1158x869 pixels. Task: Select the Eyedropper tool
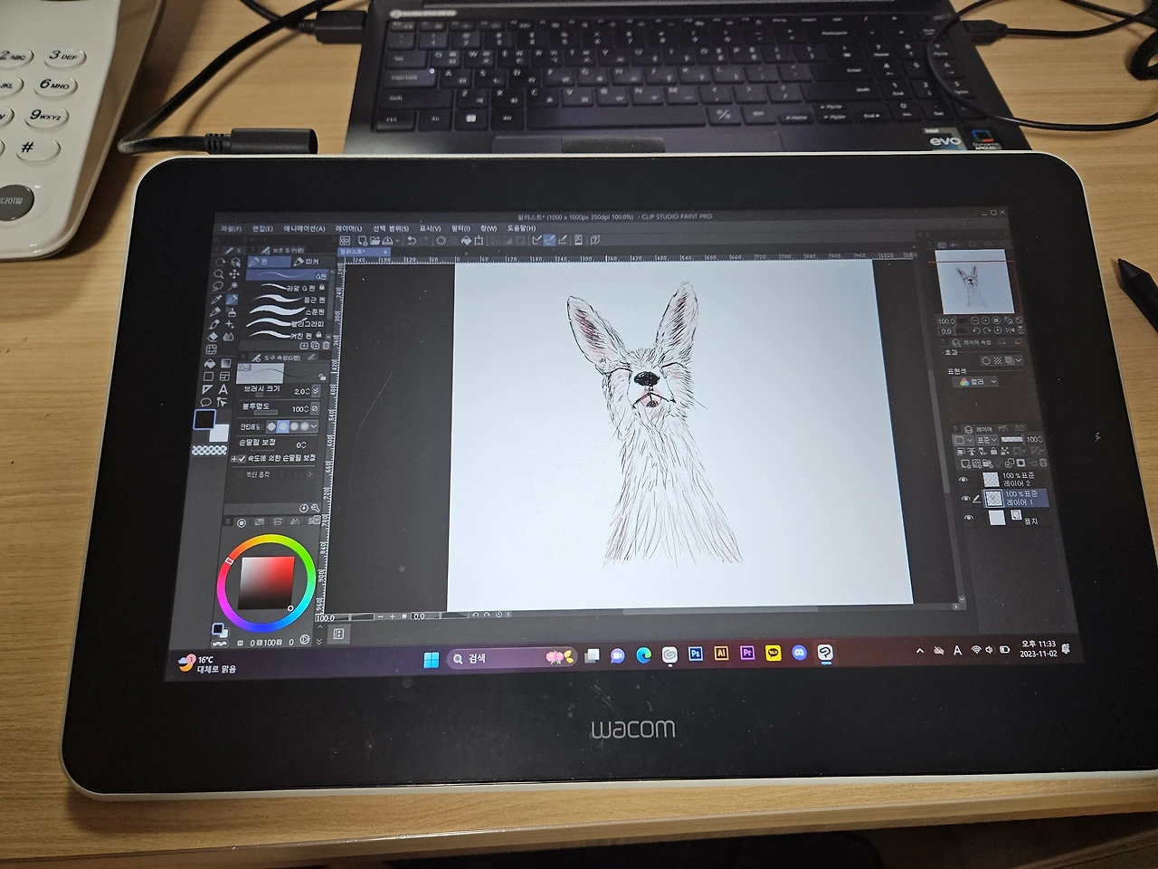(217, 300)
